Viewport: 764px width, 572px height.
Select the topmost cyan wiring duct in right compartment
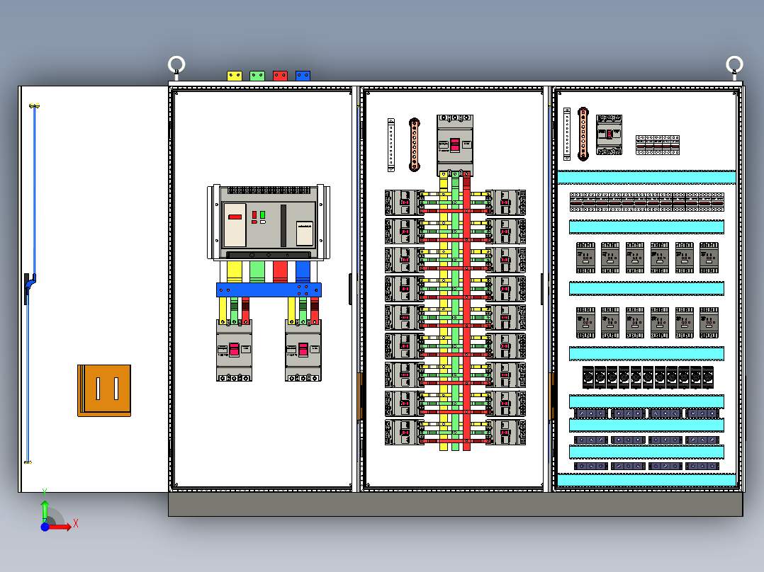click(x=646, y=177)
